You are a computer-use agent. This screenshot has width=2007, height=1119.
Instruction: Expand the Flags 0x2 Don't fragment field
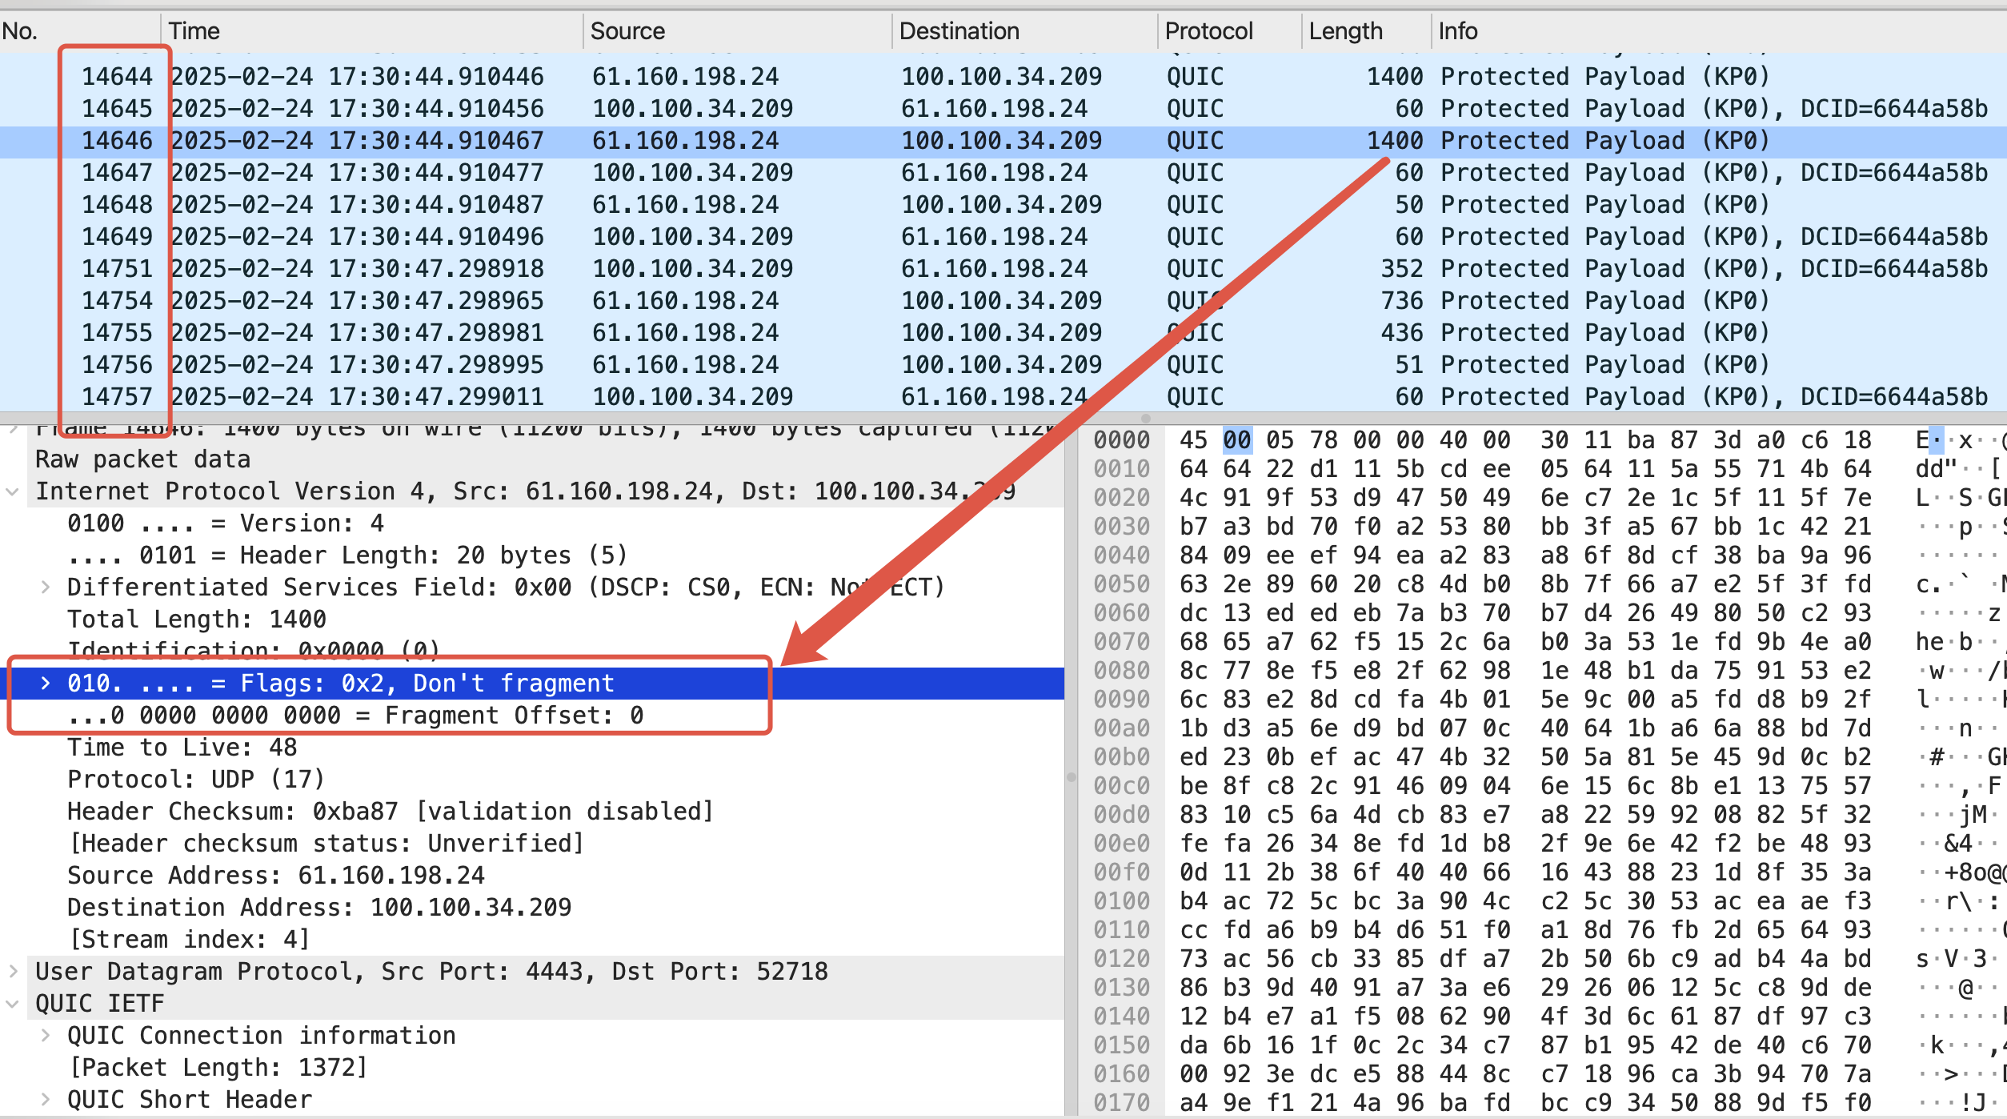pos(46,684)
